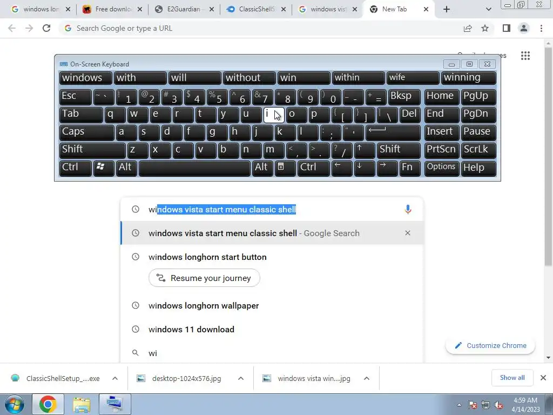This screenshot has width=553, height=415.
Task: Click the left arrow key on On-Screen Keyboard
Action: point(342,168)
